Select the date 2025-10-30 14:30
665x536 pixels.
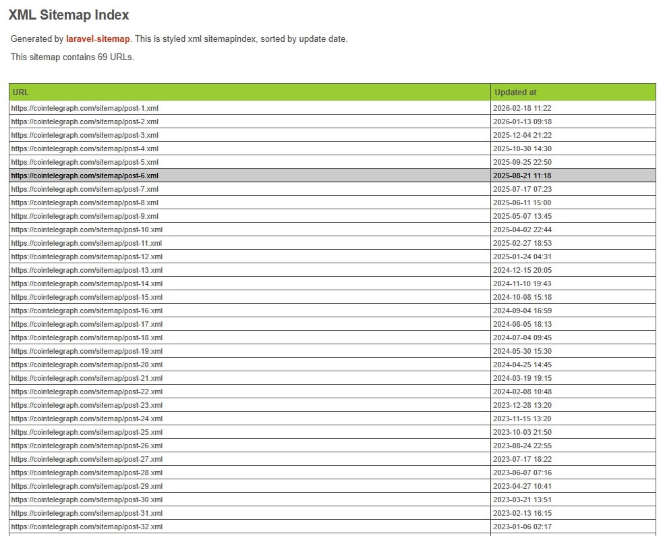[x=522, y=149]
